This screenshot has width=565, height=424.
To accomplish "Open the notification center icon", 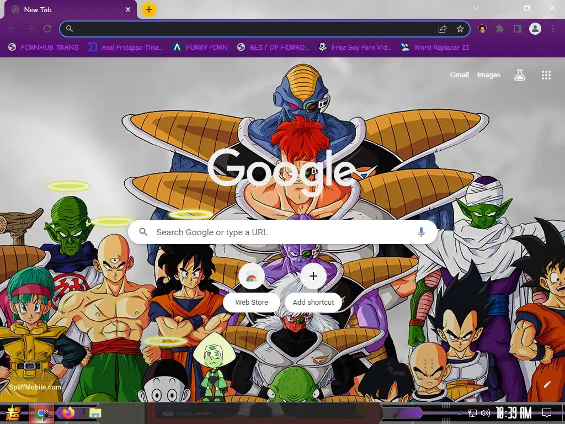I will [x=547, y=413].
